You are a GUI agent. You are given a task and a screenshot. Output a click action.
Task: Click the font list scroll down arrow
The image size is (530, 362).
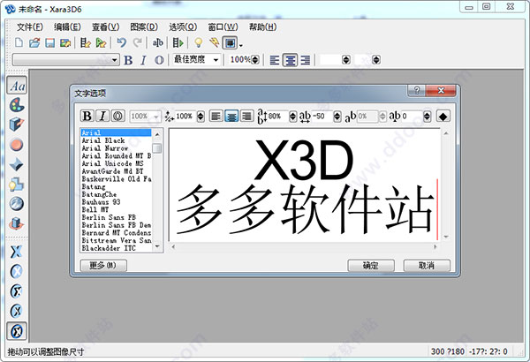coord(157,246)
